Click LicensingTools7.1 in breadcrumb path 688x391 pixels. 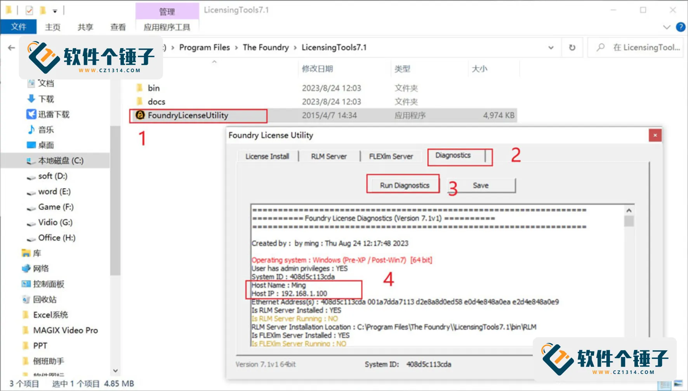334,47
